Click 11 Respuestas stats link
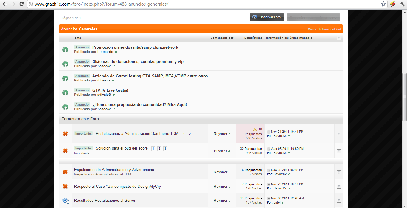This screenshot has width=407, height=208. pos(251,198)
